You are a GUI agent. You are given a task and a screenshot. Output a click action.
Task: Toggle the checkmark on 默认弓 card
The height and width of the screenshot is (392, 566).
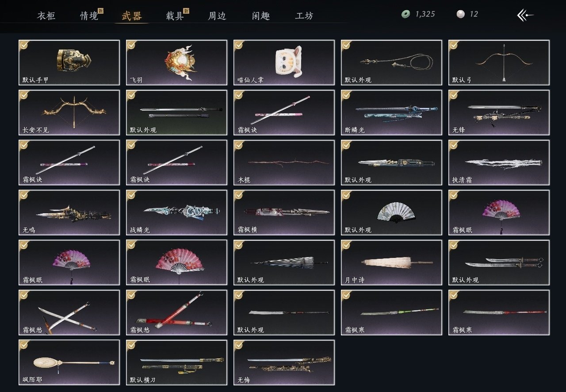454,45
